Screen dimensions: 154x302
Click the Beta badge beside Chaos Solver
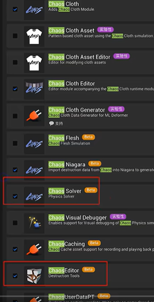91,190
